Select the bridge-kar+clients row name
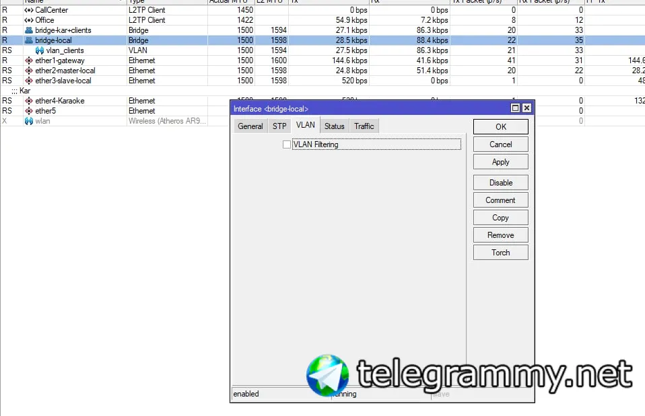Screen dimensions: 645x416 [63, 30]
